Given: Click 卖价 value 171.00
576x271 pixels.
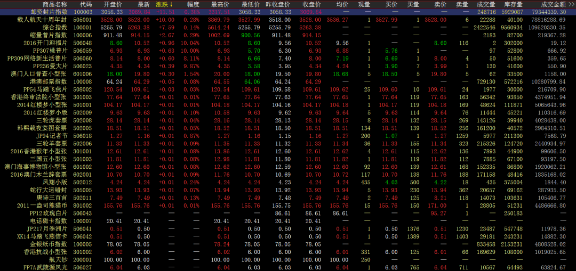Looking at the screenshot, I should (437, 206).
